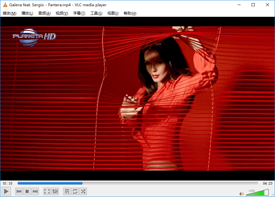Click the elapsed time 01:10 label

coord(7,183)
